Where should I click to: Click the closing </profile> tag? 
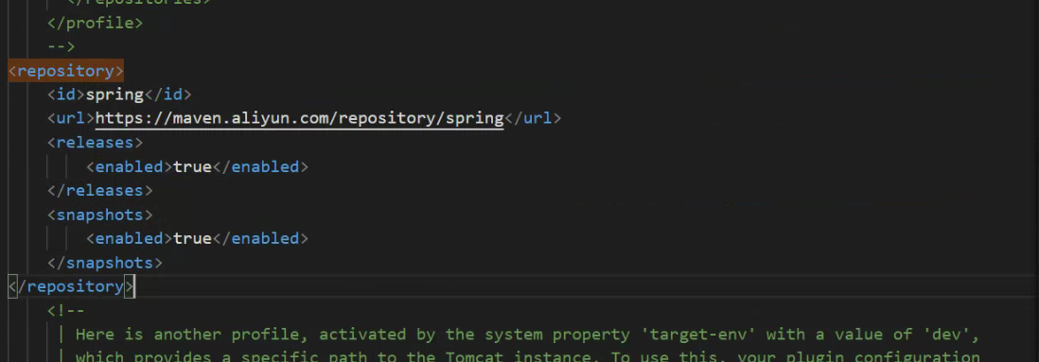click(95, 24)
